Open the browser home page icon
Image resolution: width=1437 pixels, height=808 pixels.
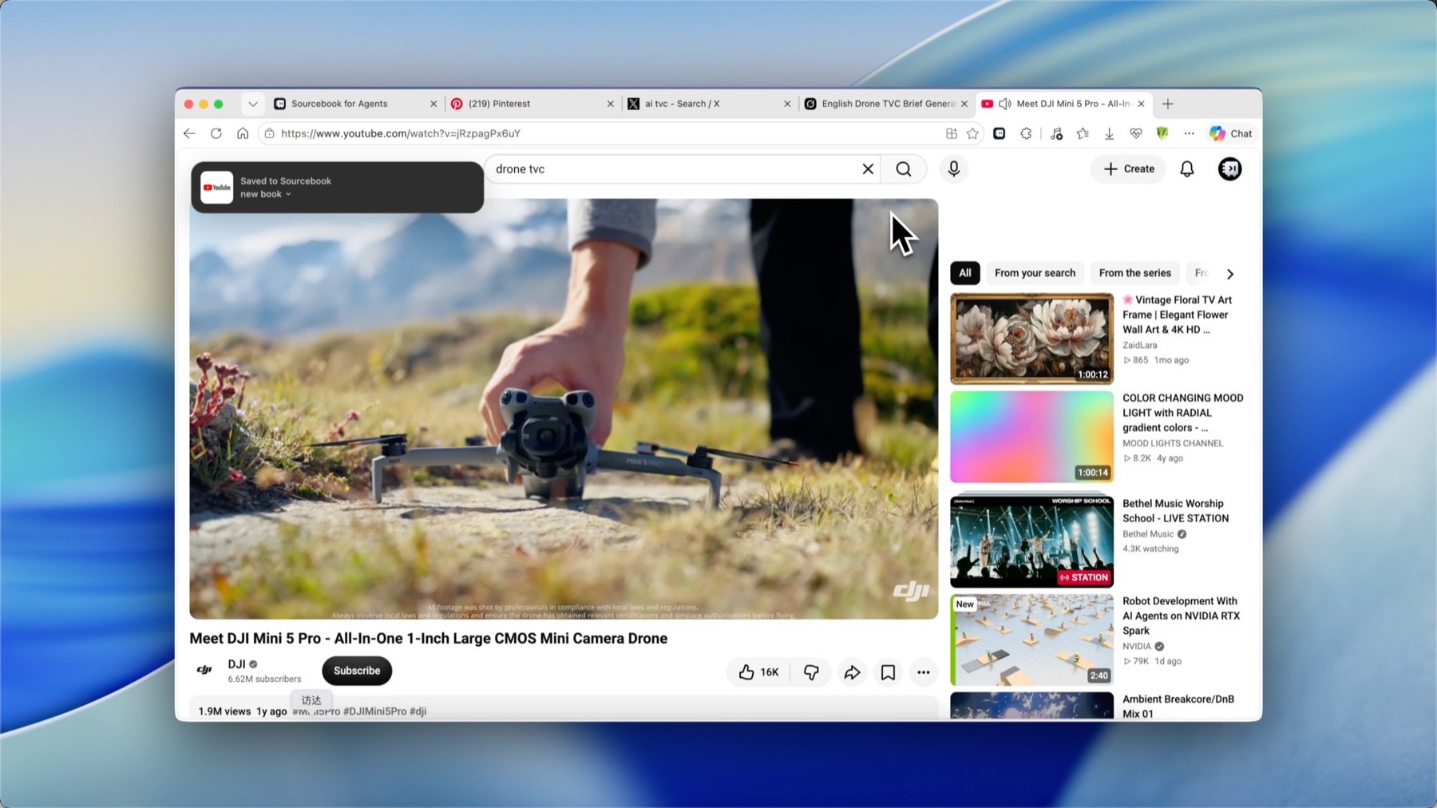click(x=243, y=133)
